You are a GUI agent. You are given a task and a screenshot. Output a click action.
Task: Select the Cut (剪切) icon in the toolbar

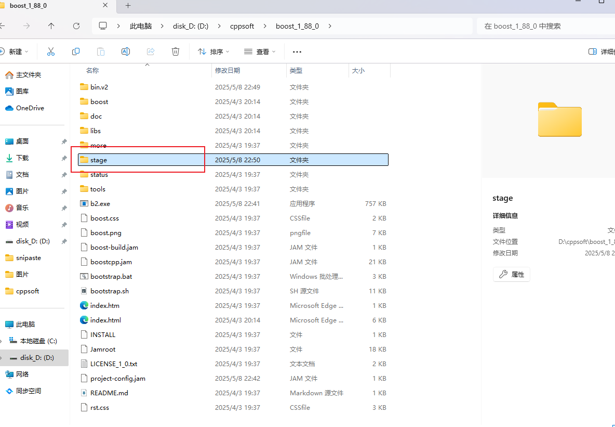50,51
